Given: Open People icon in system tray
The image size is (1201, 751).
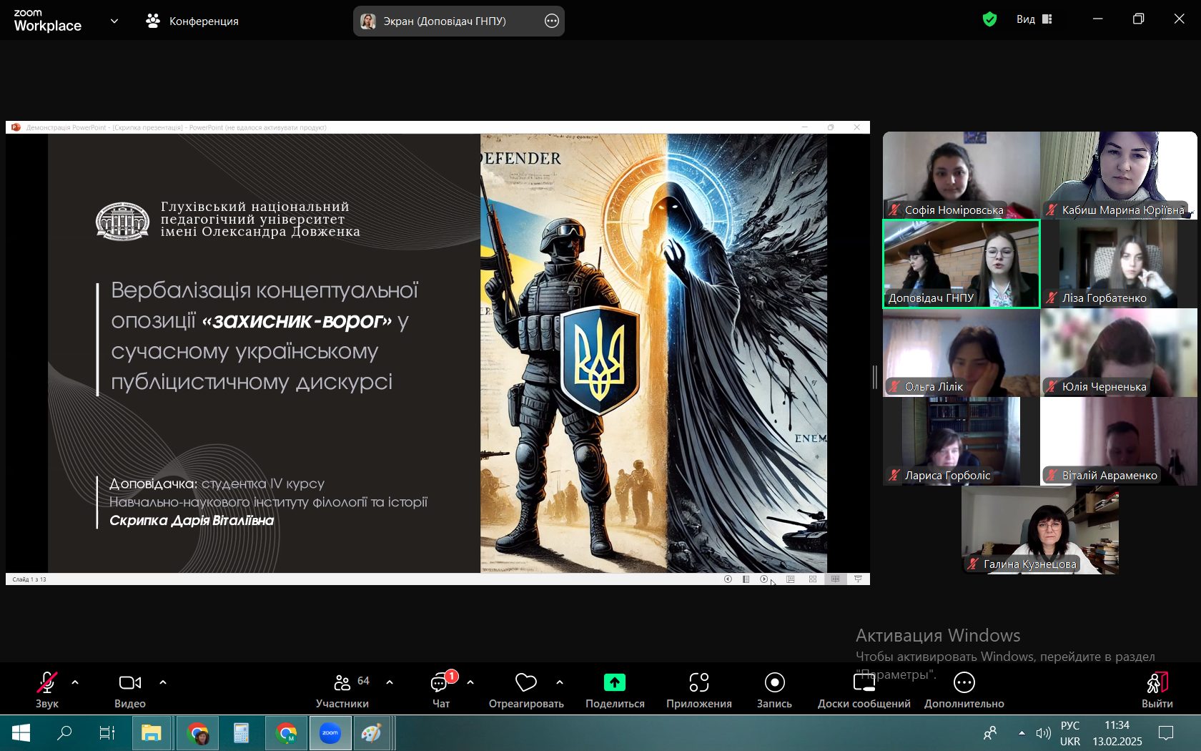Looking at the screenshot, I should tap(990, 733).
